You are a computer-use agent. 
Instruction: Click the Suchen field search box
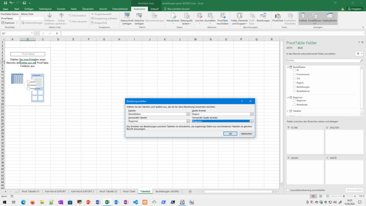[323, 60]
